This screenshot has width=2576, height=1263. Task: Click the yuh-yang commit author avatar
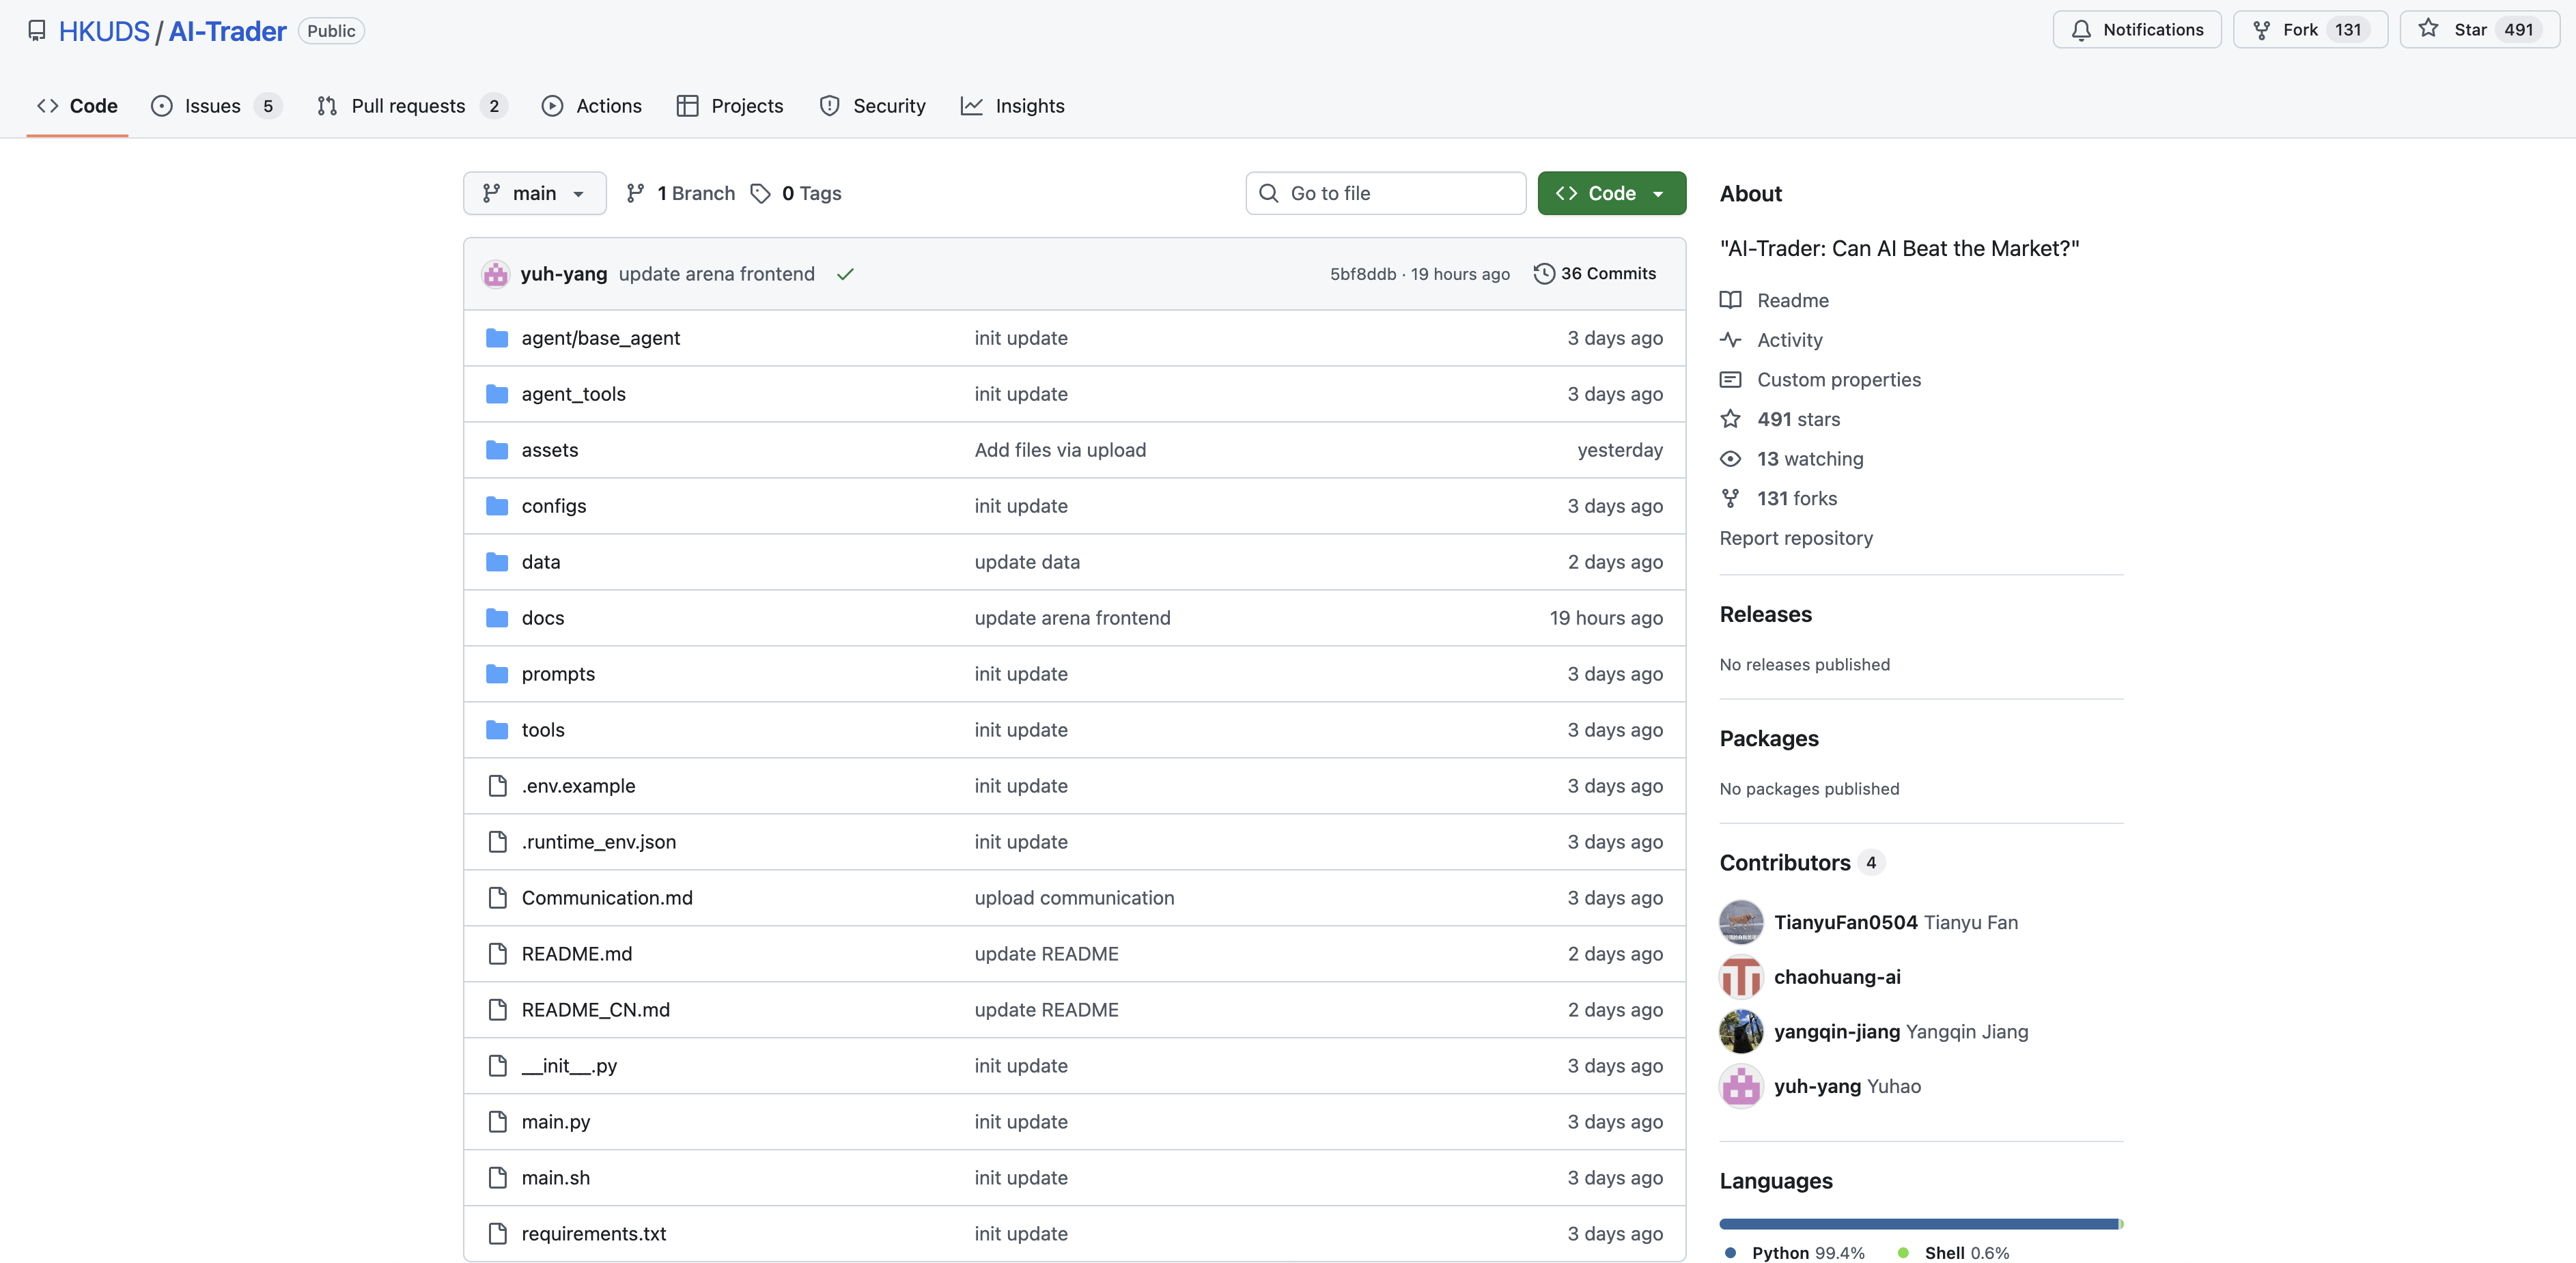495,274
